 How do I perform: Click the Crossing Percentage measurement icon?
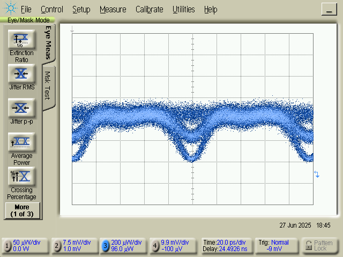21,176
